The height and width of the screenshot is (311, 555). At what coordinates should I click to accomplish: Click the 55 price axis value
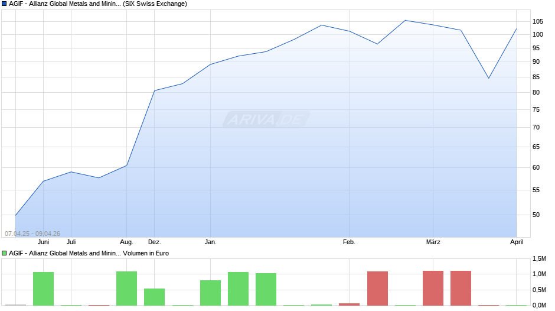[536, 190]
